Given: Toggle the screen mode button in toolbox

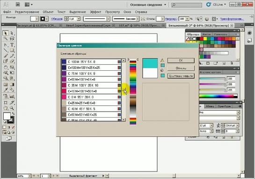Looking at the screenshot, I should click(8, 139).
